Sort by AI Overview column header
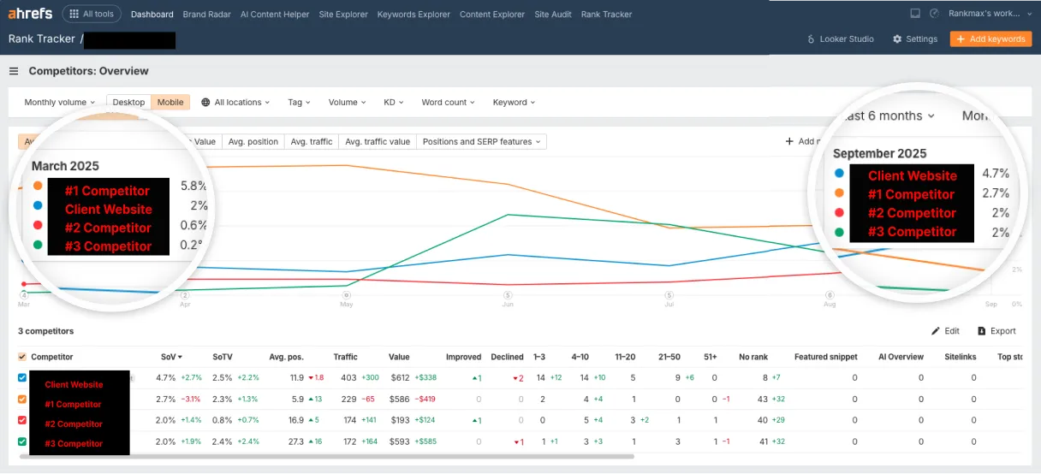The width and height of the screenshot is (1041, 474). point(901,357)
